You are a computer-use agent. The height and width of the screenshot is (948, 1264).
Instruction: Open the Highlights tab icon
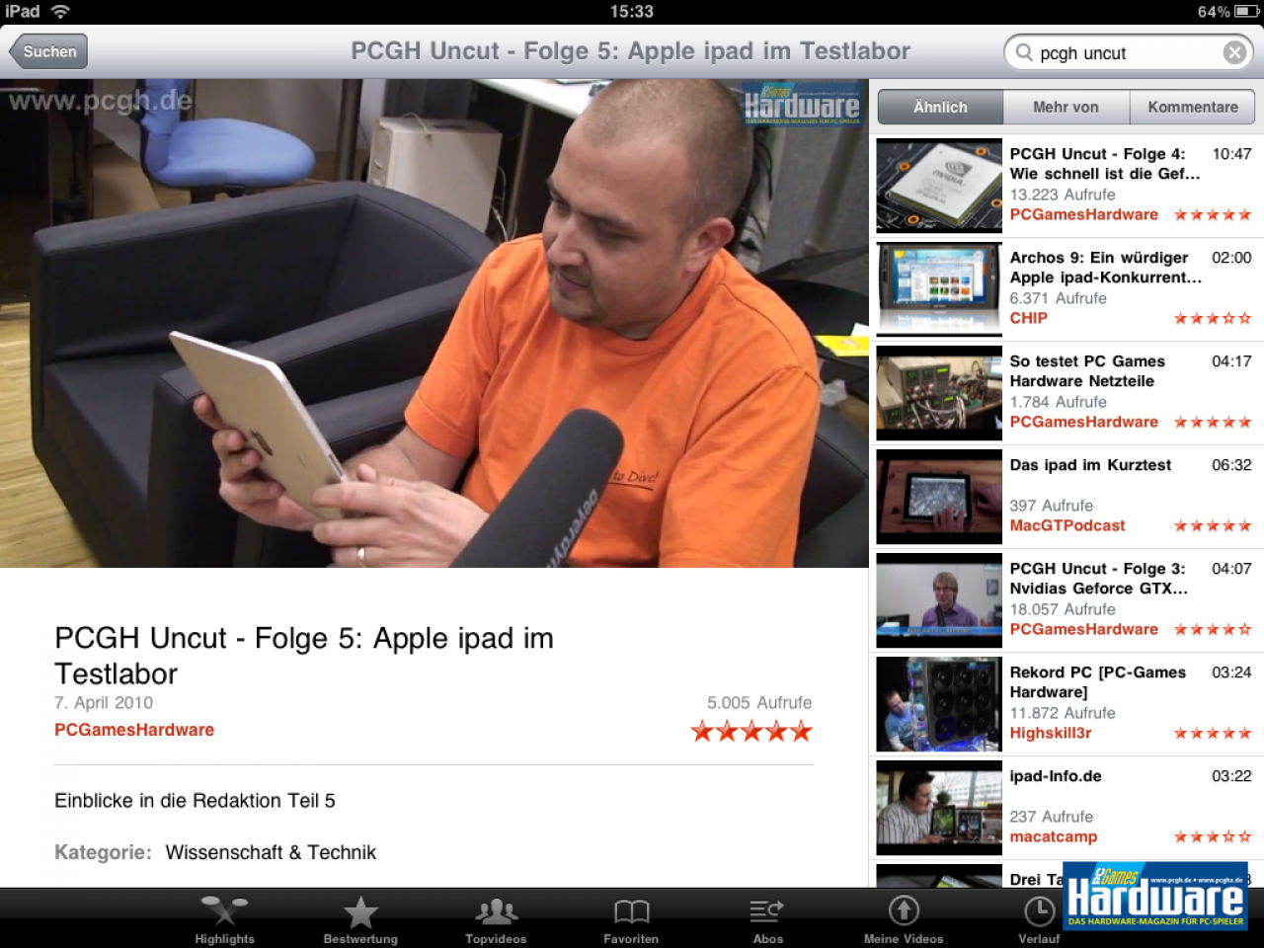click(224, 909)
